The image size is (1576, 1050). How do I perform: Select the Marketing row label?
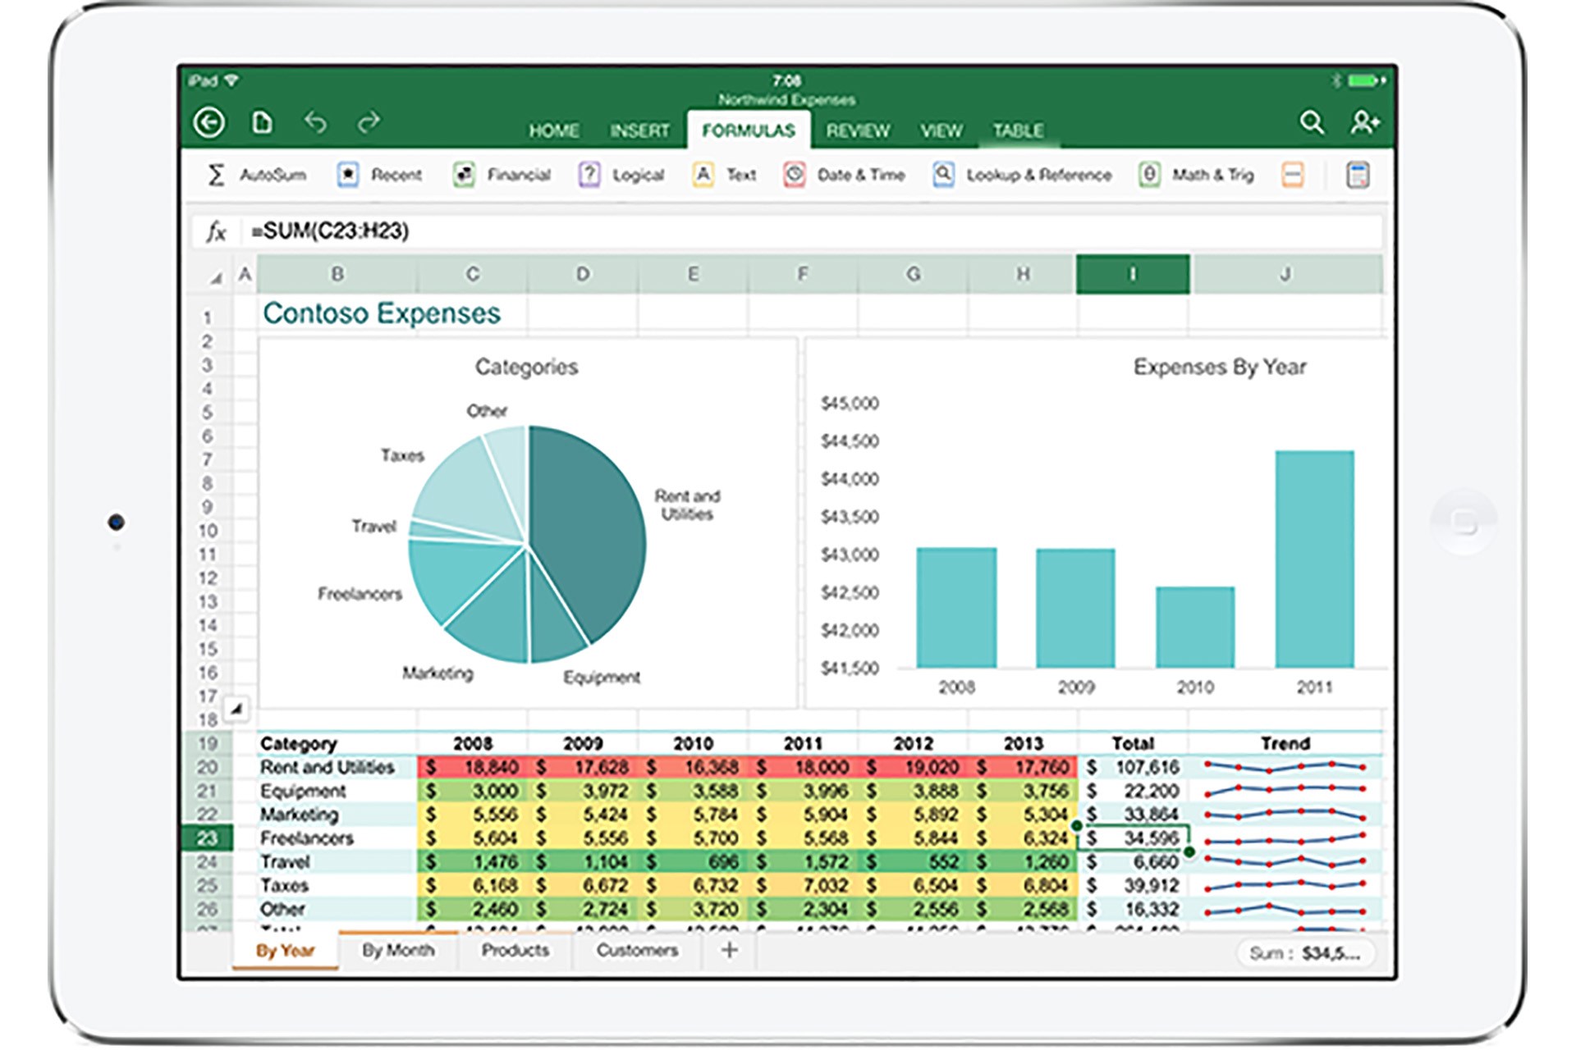[337, 815]
